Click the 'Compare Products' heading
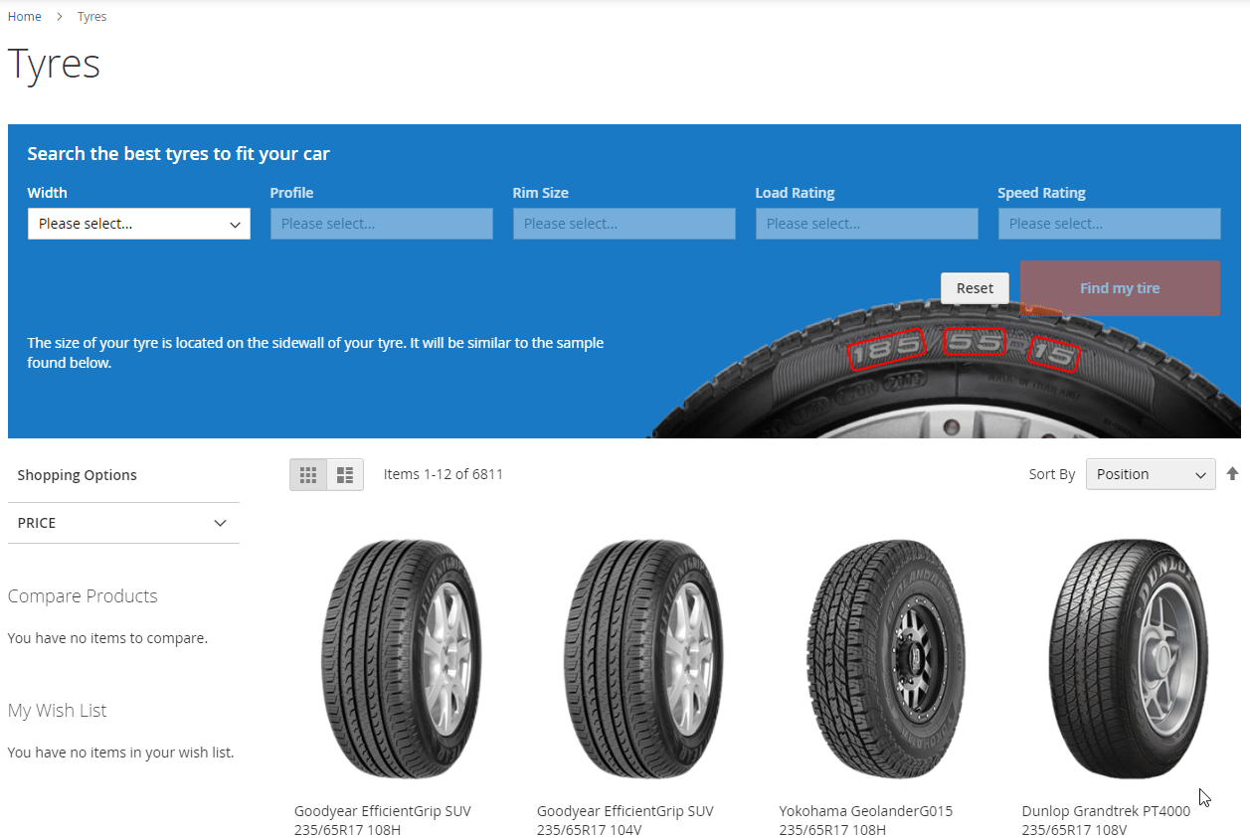 click(83, 596)
